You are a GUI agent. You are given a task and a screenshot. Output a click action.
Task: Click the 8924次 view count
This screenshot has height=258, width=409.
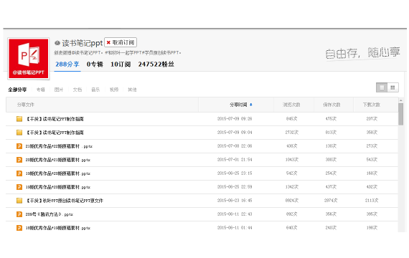click(291, 201)
